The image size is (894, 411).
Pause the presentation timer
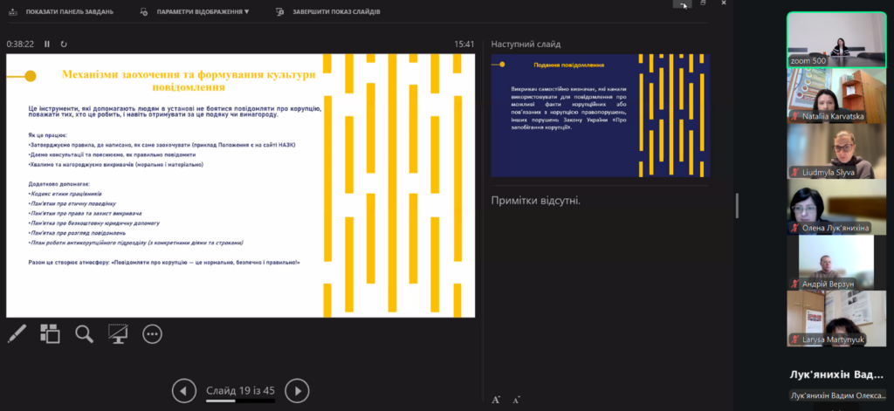[47, 44]
